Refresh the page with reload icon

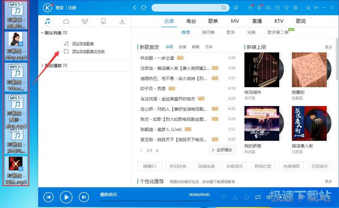coord(144,8)
